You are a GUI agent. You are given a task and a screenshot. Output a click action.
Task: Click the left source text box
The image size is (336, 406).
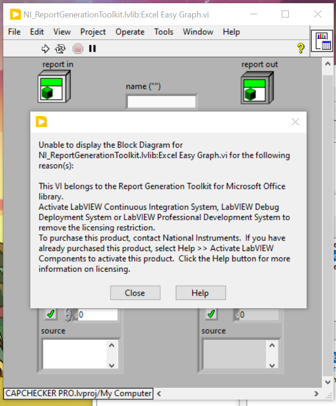[x=75, y=354]
